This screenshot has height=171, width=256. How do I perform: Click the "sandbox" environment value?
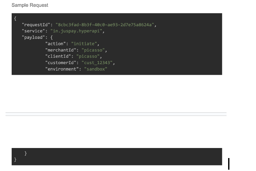(95, 69)
